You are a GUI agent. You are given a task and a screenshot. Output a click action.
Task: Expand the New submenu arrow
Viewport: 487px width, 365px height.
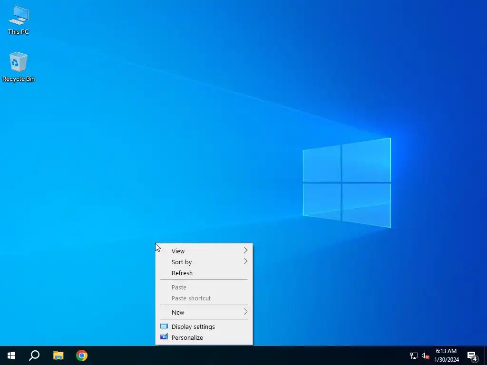(x=245, y=312)
